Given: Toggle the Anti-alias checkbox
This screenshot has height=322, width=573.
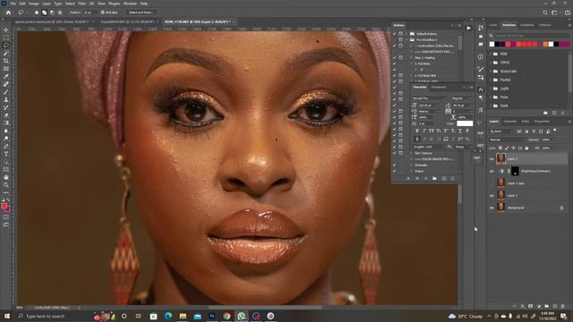Looking at the screenshot, I should point(102,13).
